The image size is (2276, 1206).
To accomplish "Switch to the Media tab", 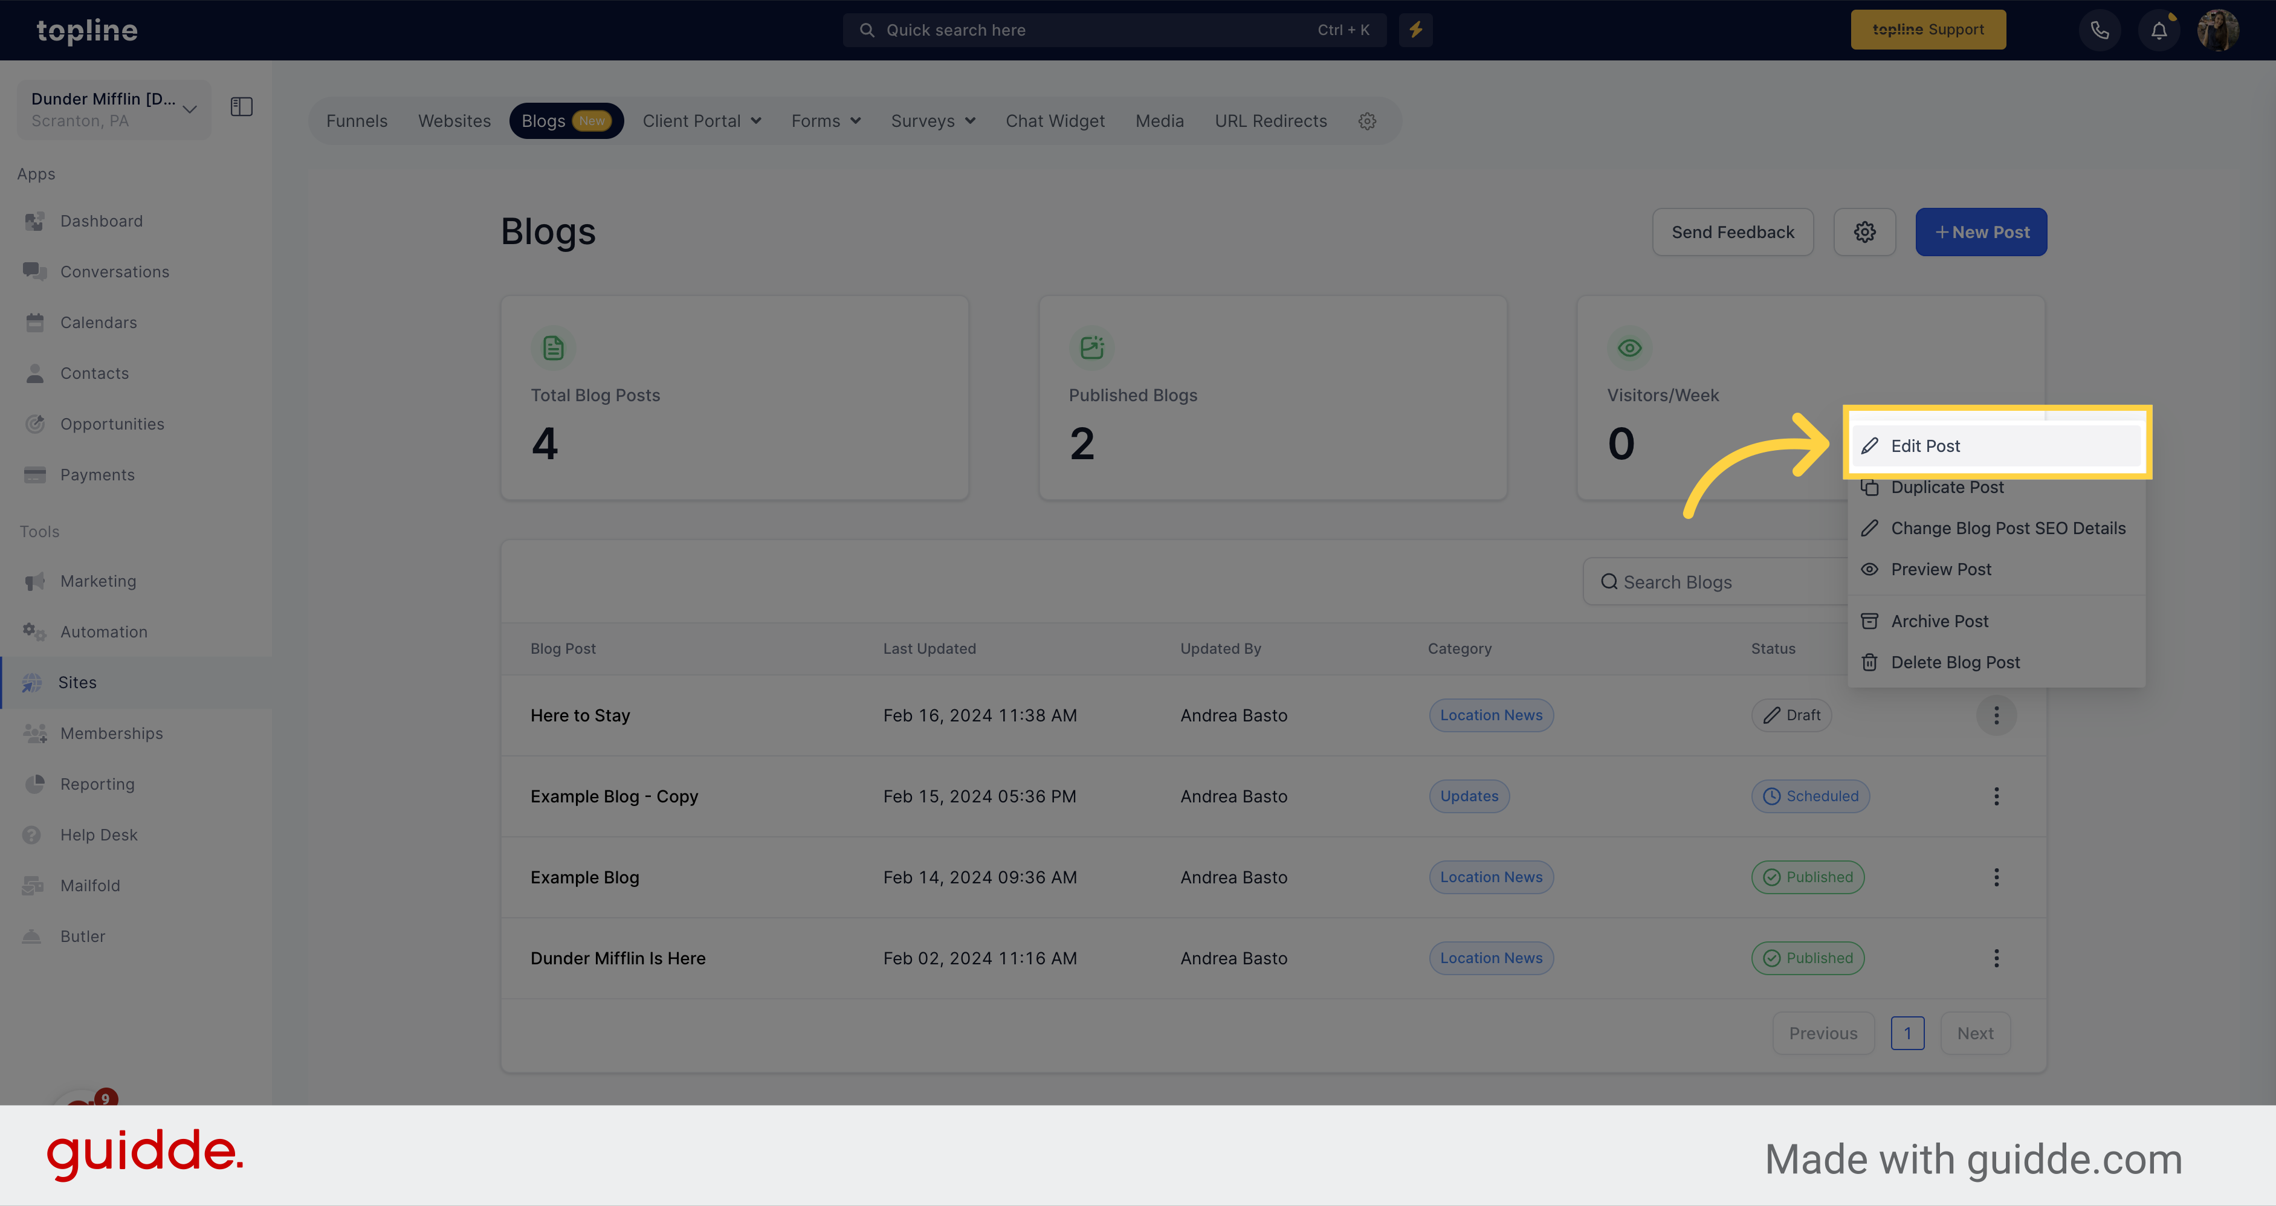I will click(x=1159, y=121).
